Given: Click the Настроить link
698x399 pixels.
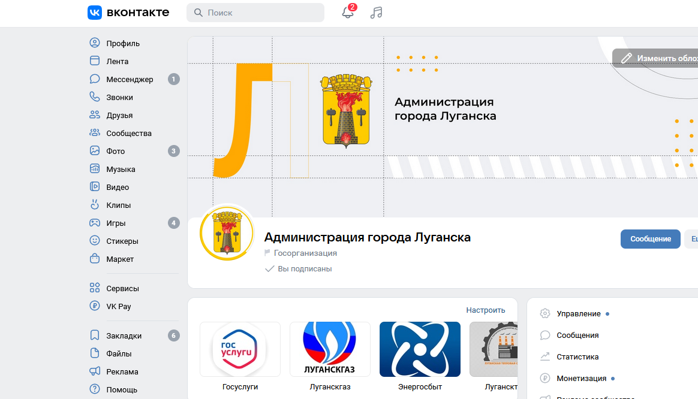Looking at the screenshot, I should (486, 310).
